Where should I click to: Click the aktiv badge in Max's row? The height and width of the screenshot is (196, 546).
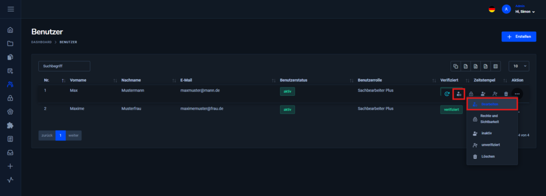click(287, 92)
